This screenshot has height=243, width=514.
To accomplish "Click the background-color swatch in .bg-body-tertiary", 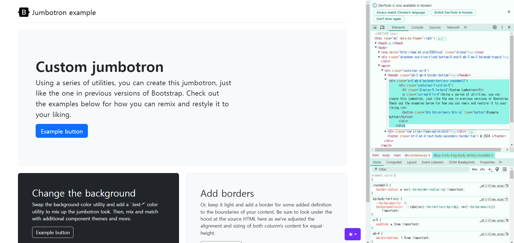I will pyautogui.click(x=408, y=207).
